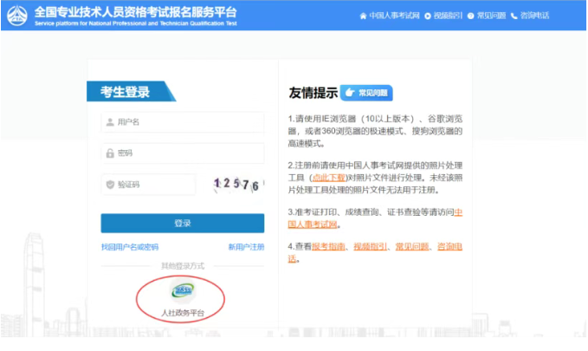
Task: Focus the 用户名 username input field
Action: [x=183, y=122]
